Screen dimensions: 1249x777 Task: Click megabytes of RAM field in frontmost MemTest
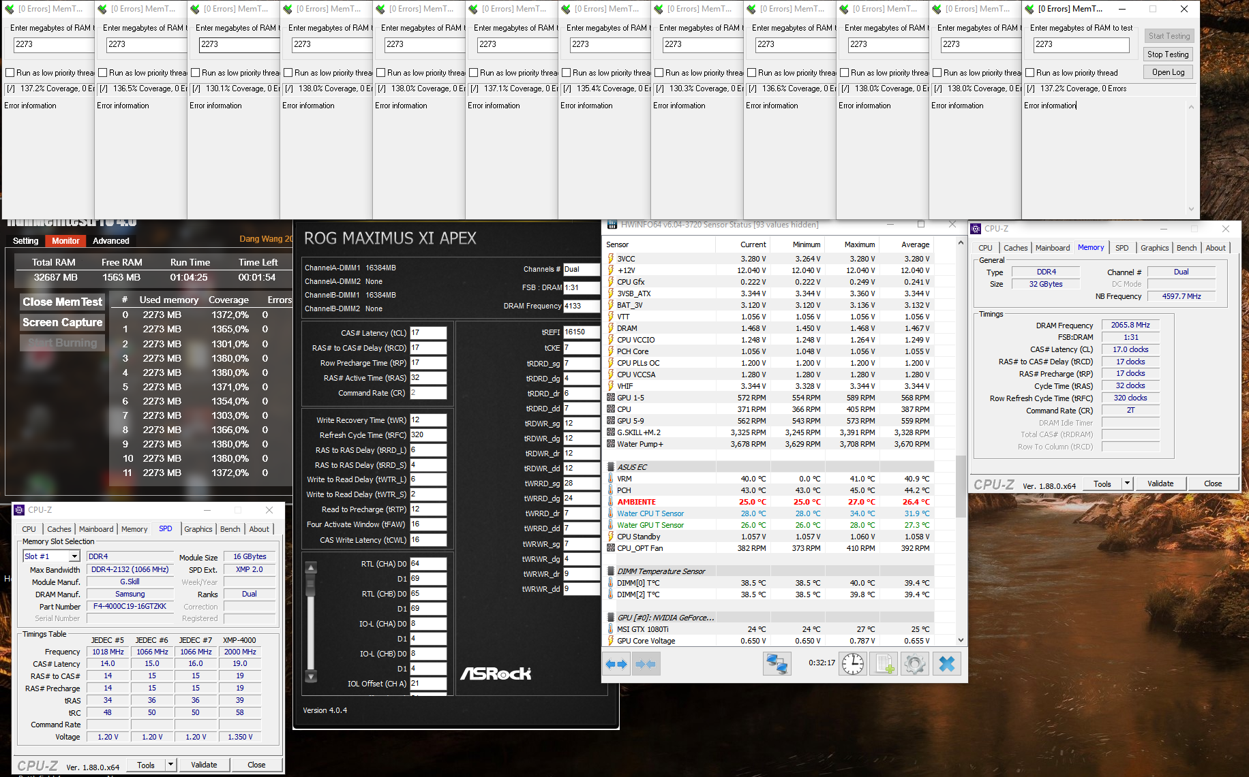point(1081,44)
